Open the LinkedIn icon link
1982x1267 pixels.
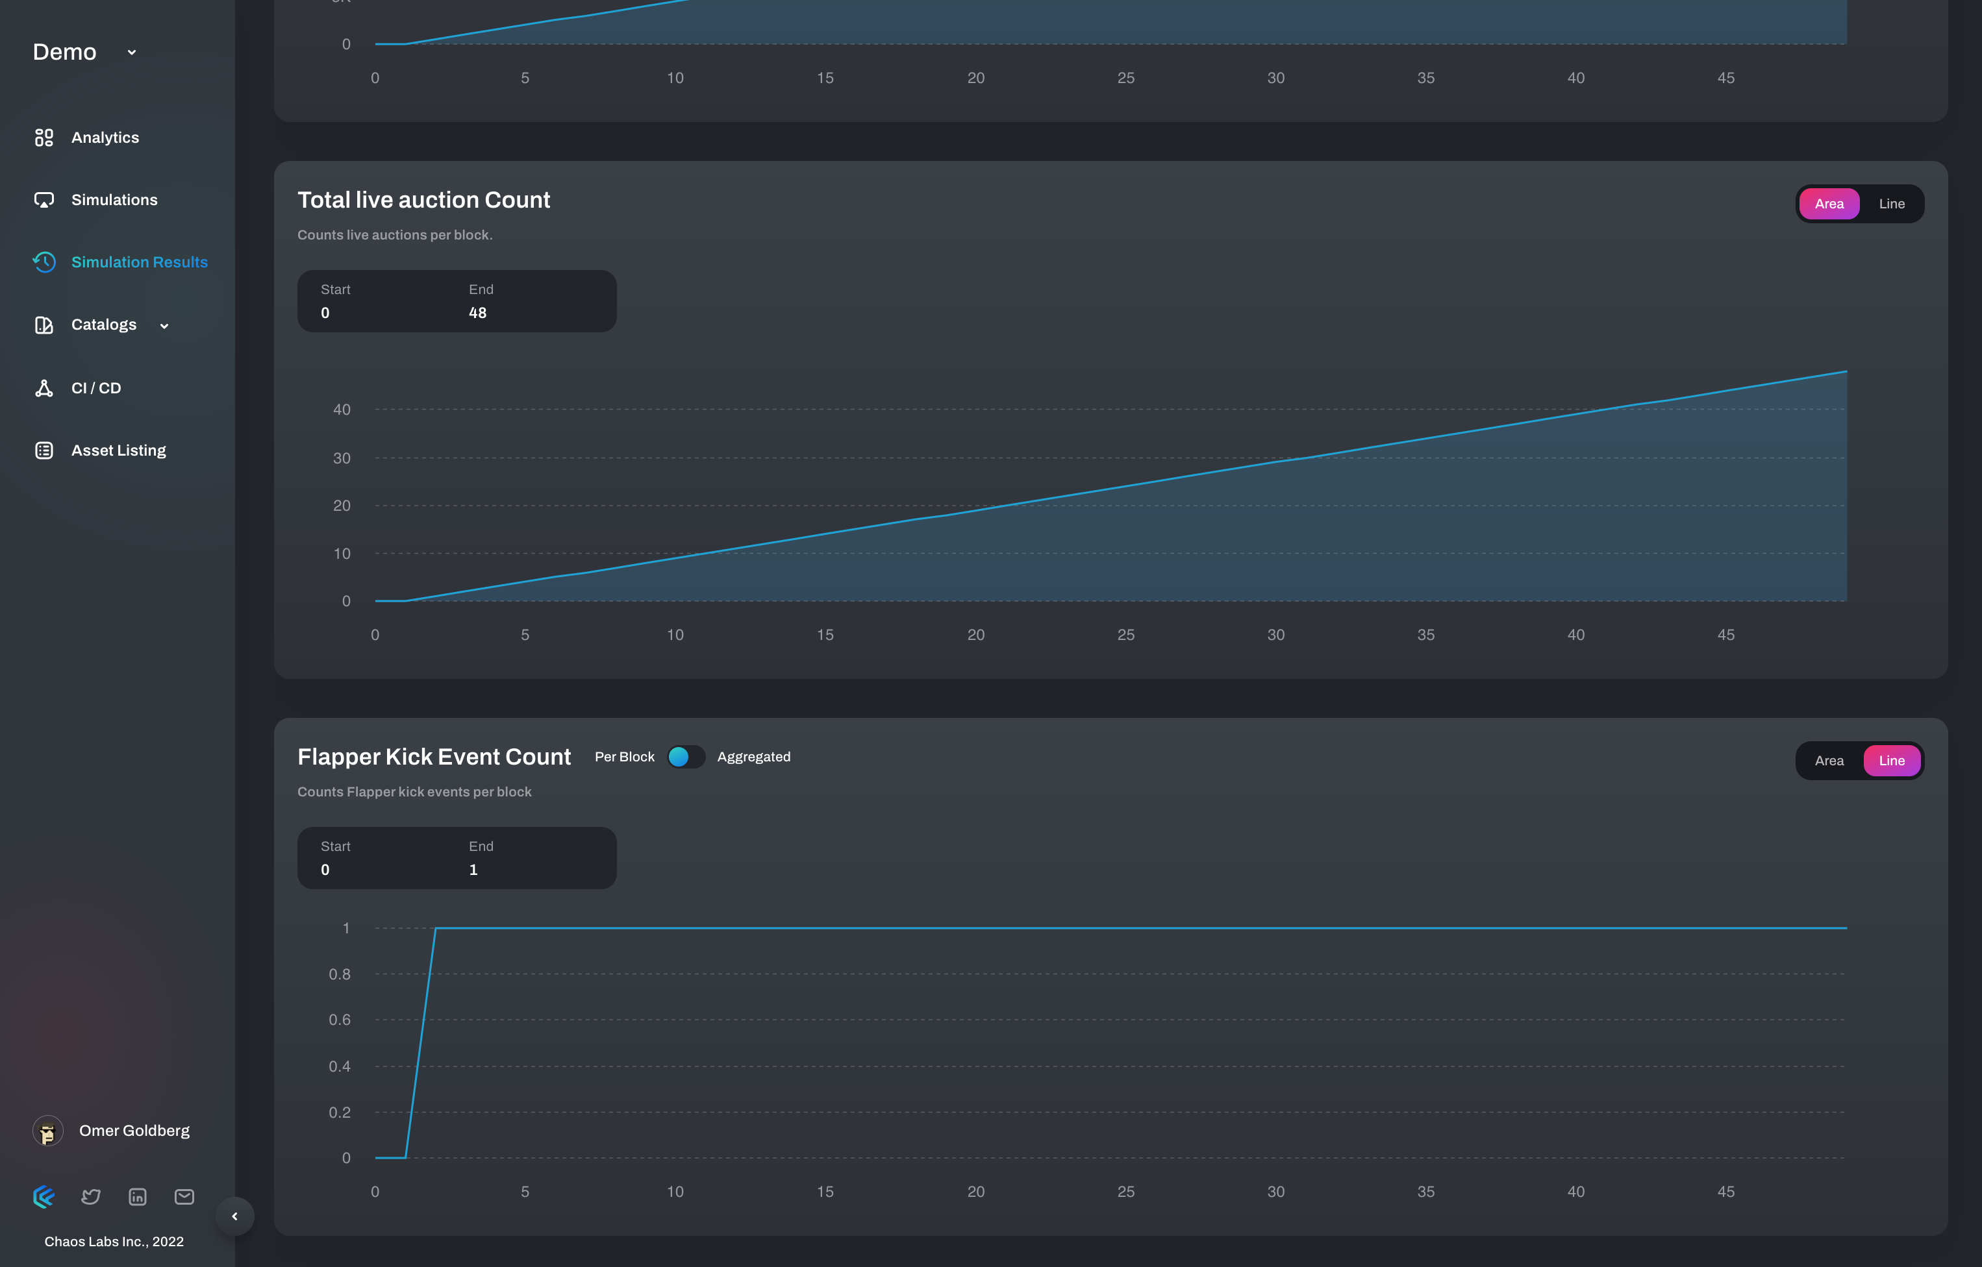[x=138, y=1196]
